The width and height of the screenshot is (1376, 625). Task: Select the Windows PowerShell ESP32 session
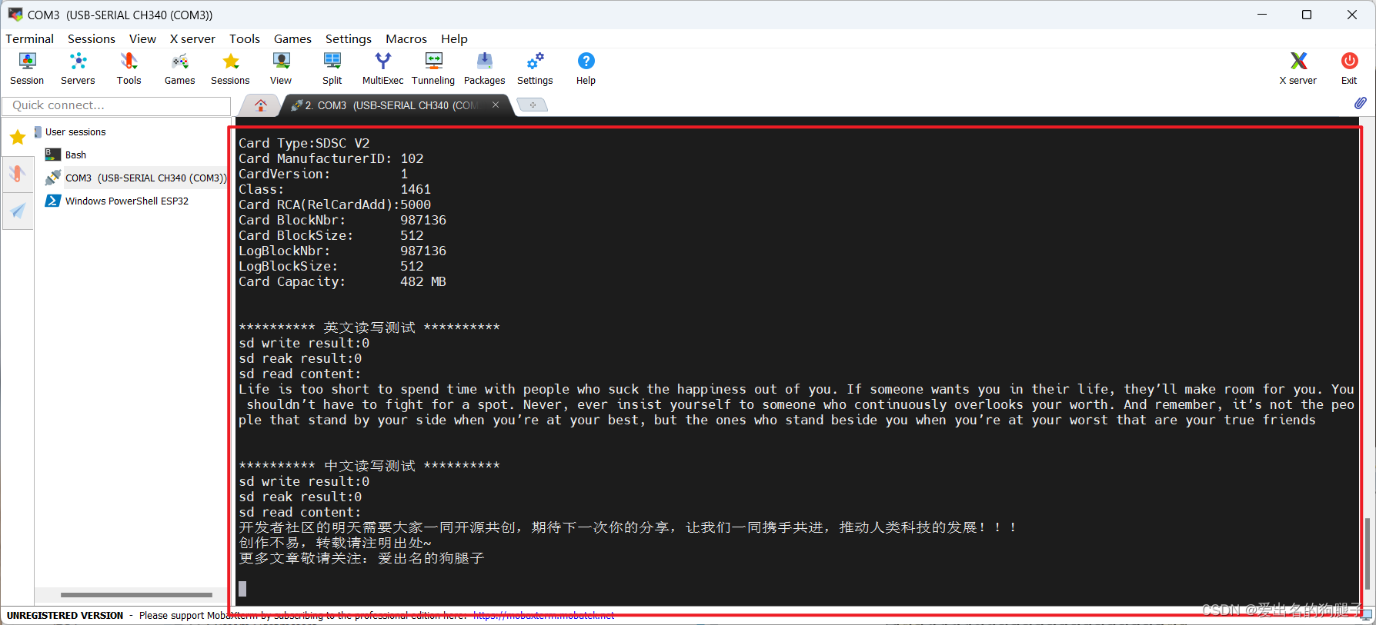pos(117,201)
